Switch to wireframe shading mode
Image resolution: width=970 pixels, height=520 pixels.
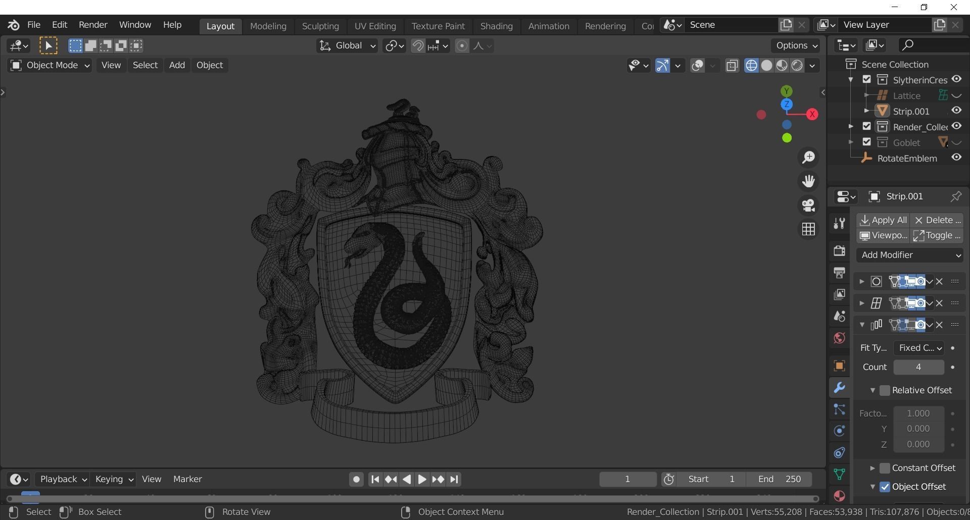click(x=751, y=66)
